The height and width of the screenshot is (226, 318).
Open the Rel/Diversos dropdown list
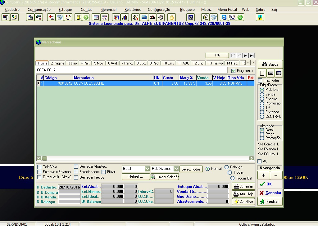[176, 169]
